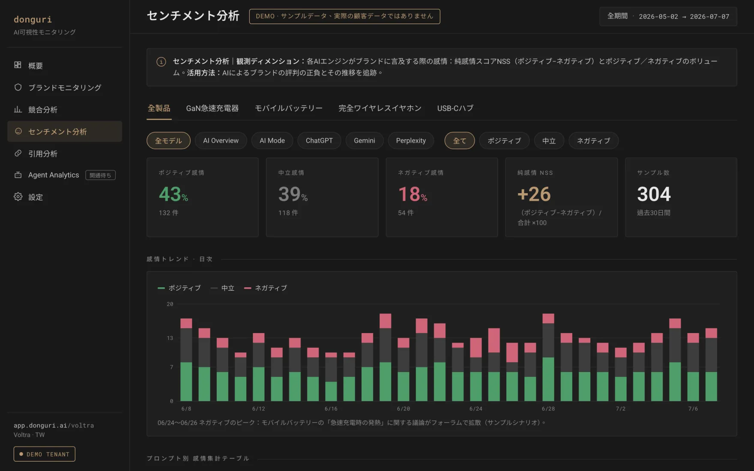Screen dimensions: 754x471
Task: Switch to the モバイルバッテリー tab
Action: tap(288, 108)
